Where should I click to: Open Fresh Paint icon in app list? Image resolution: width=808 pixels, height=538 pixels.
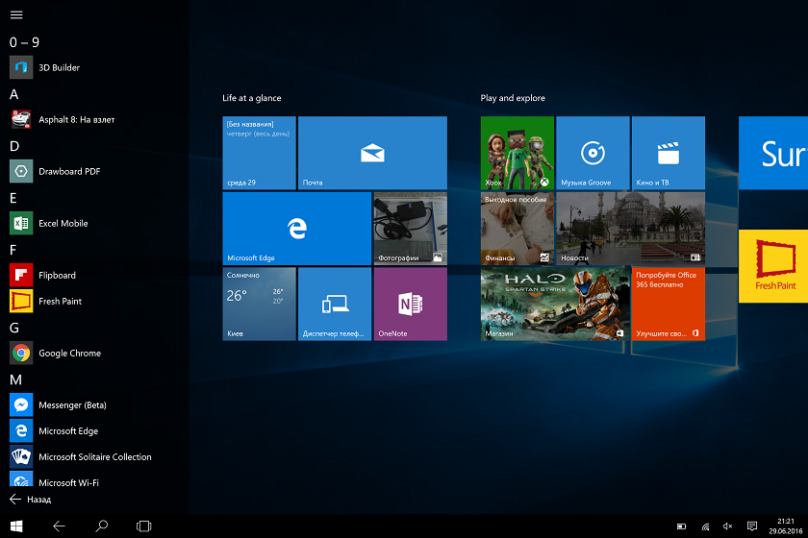click(x=21, y=301)
